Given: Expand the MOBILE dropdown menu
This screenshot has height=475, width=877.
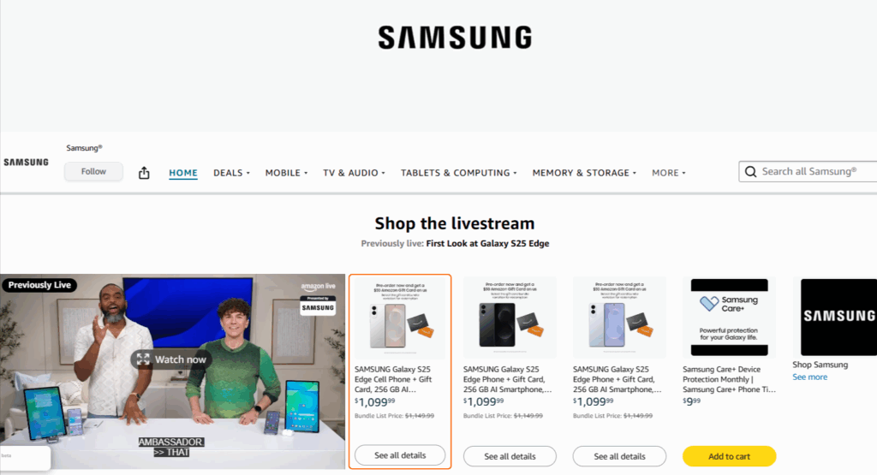Looking at the screenshot, I should pos(286,173).
